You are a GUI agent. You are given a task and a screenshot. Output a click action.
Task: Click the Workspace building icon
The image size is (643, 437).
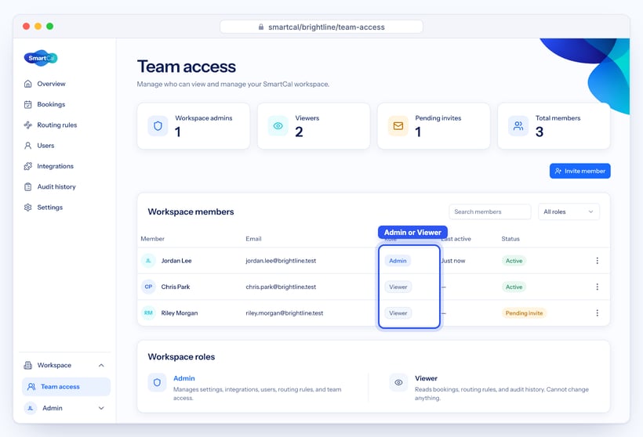coord(28,365)
